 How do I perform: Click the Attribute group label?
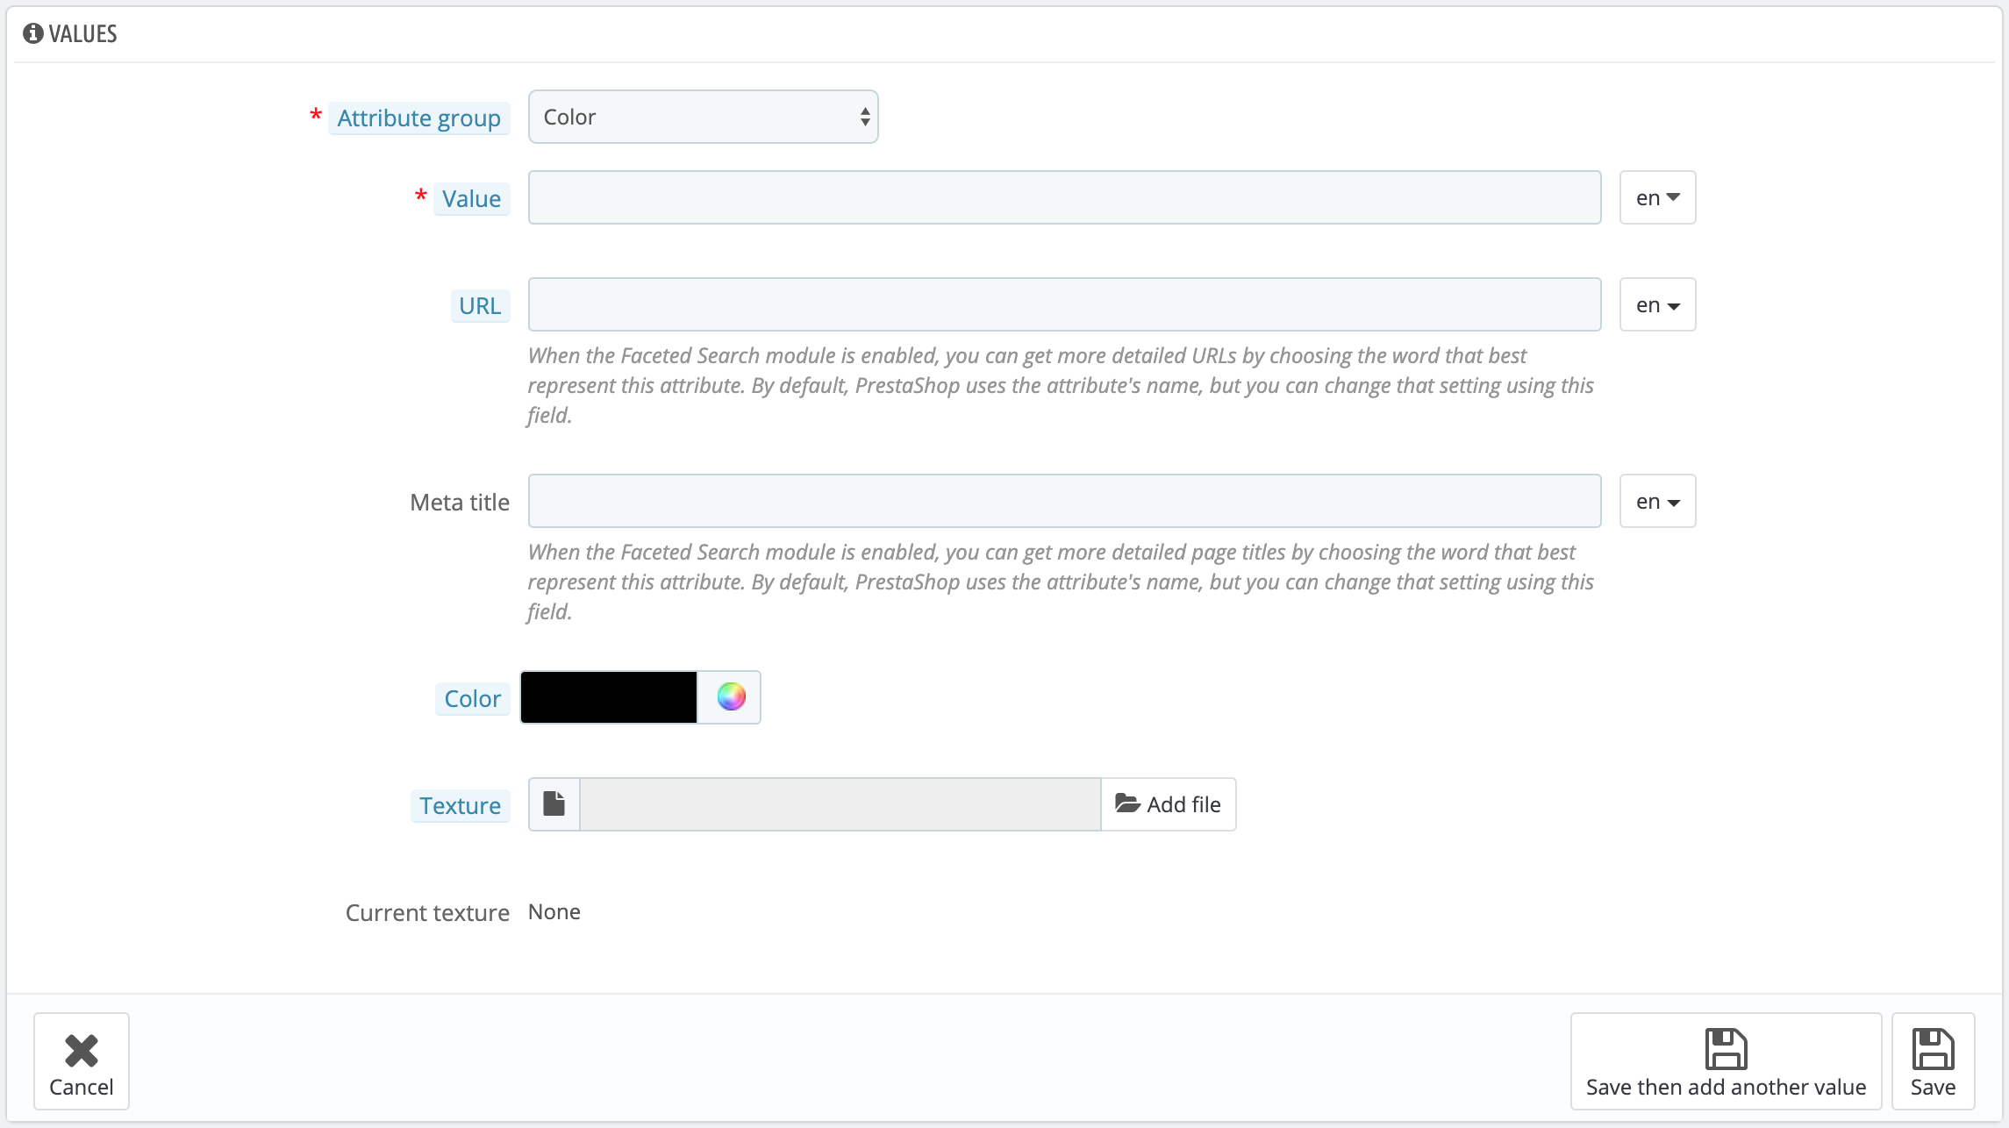[418, 118]
